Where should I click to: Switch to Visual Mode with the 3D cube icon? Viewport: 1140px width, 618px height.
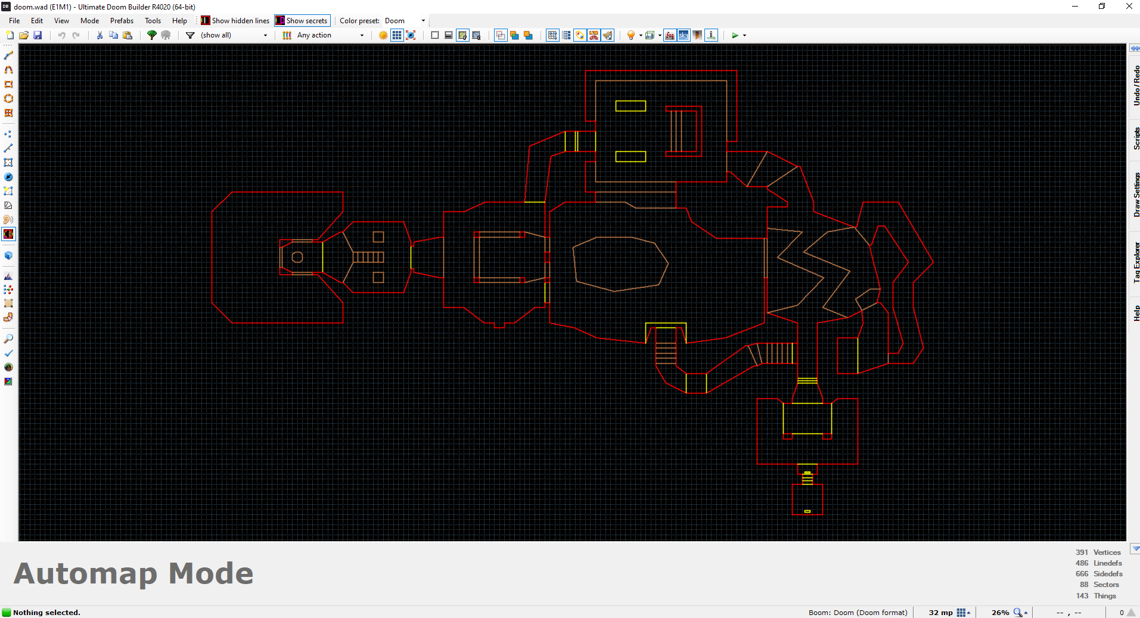[x=8, y=255]
